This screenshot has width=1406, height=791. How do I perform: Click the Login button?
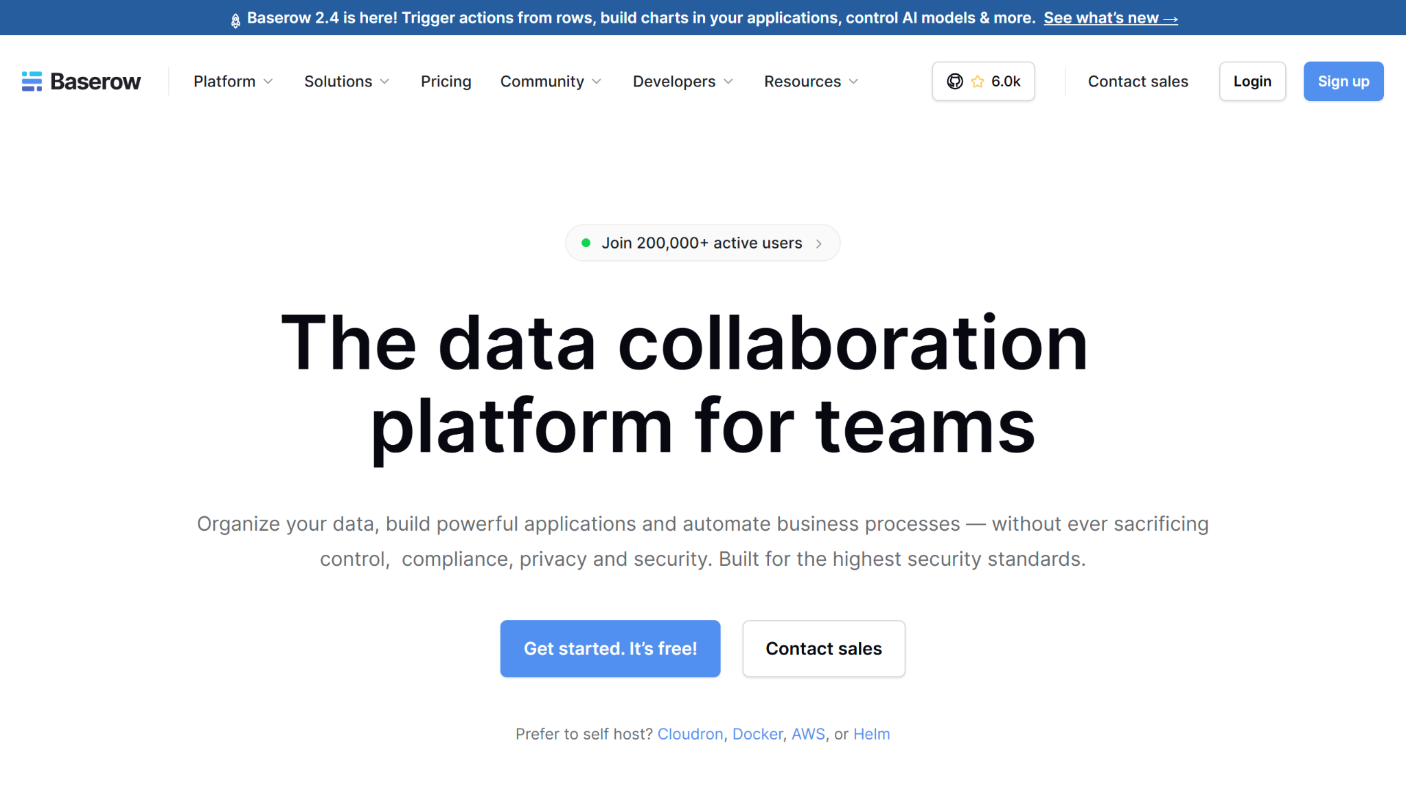coord(1252,81)
